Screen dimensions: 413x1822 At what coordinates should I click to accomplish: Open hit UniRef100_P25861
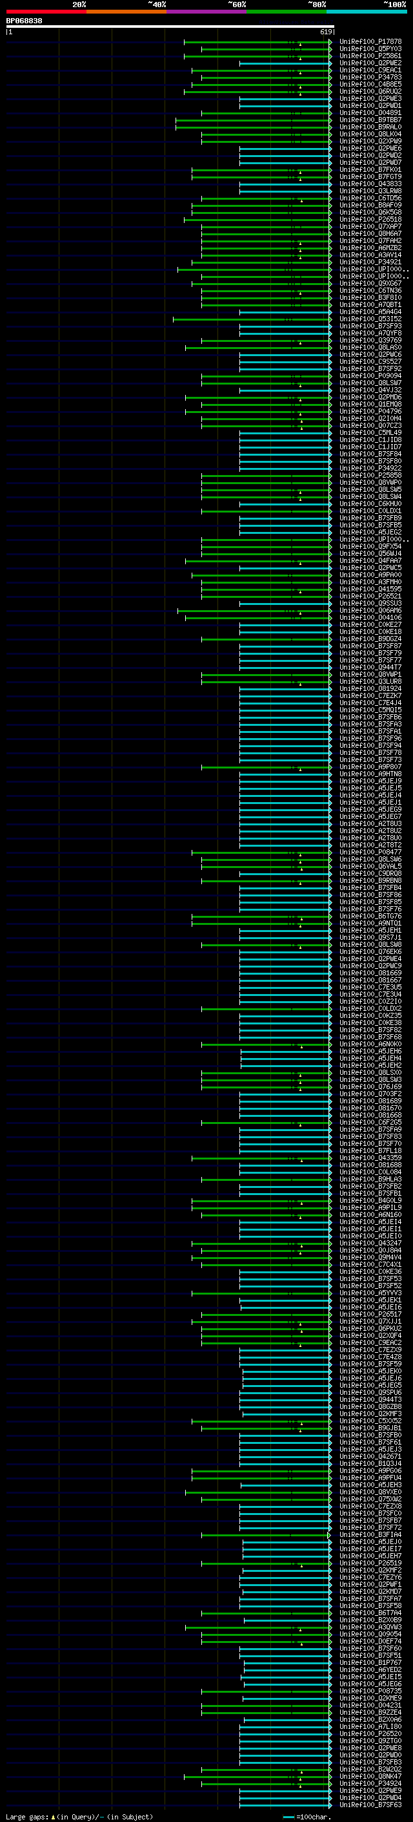pyautogui.click(x=370, y=56)
